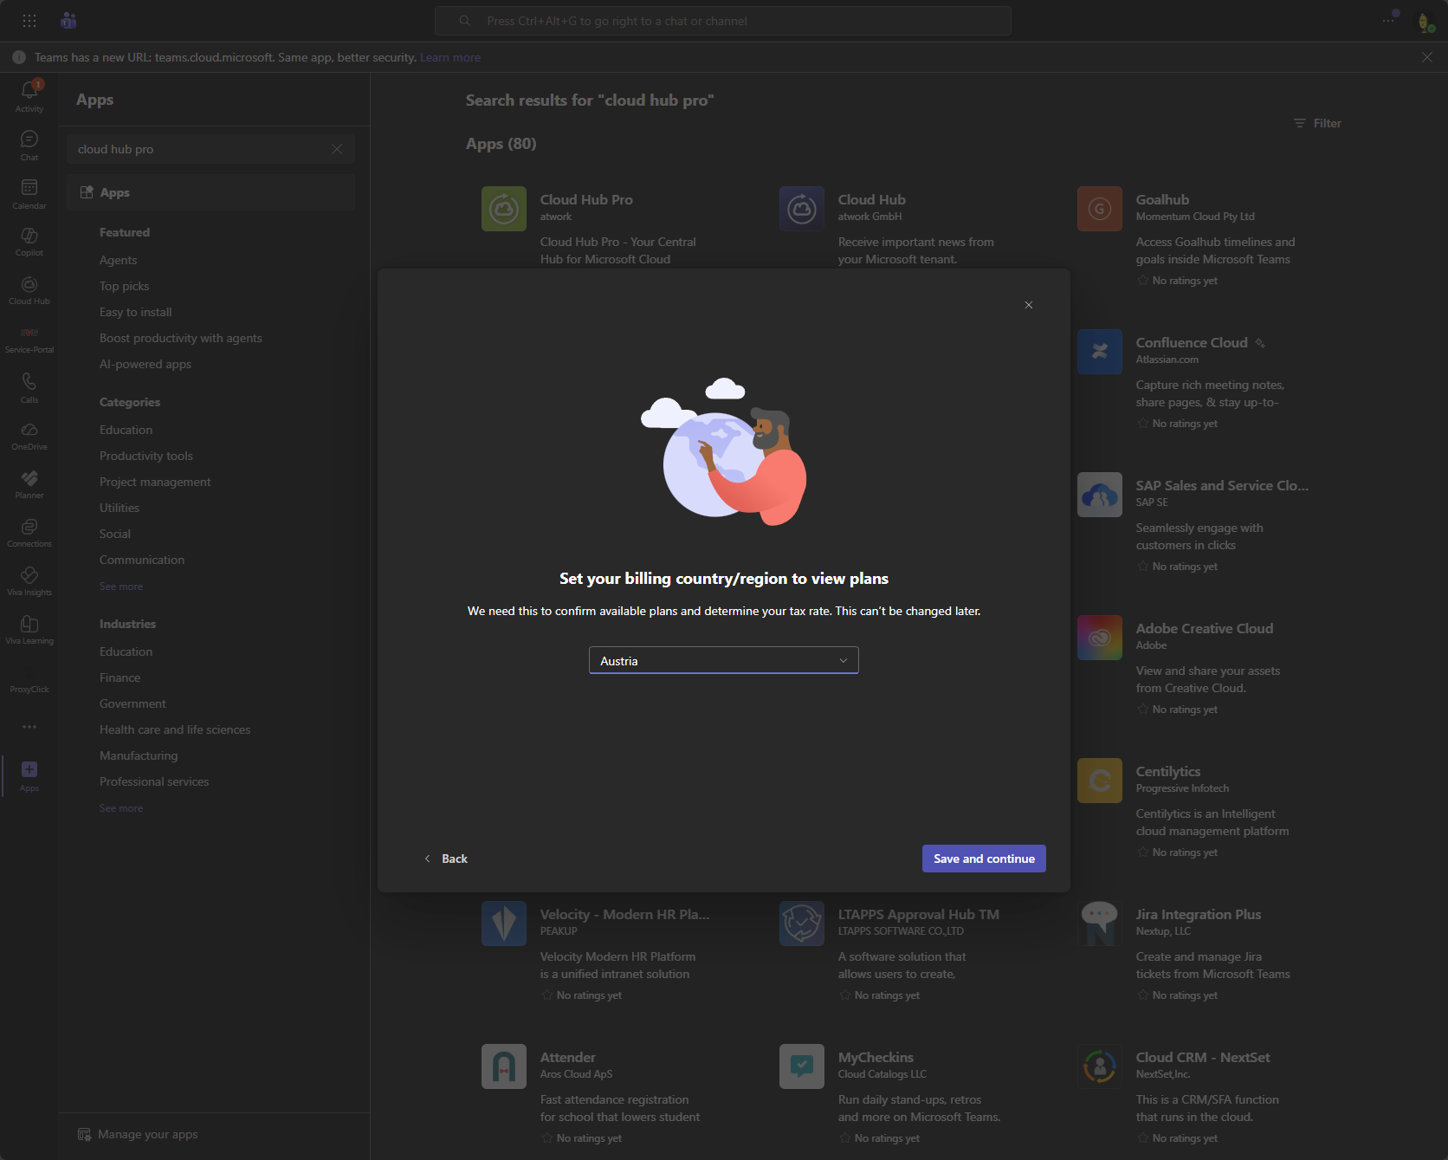Clear the cloud hub pro search text

click(x=337, y=149)
